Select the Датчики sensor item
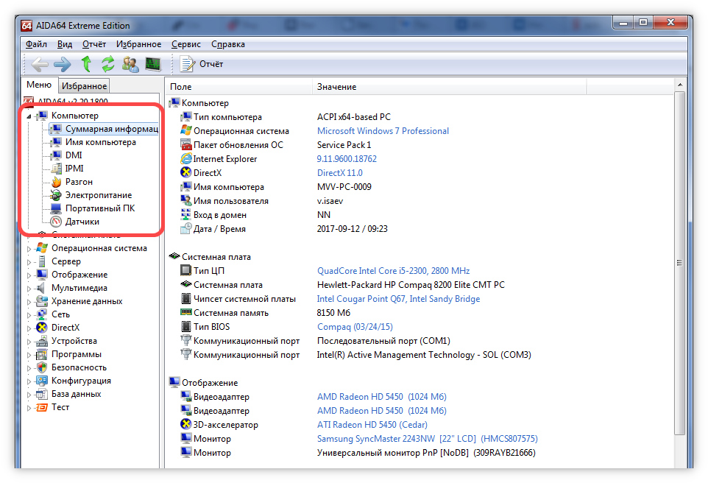 point(82,222)
